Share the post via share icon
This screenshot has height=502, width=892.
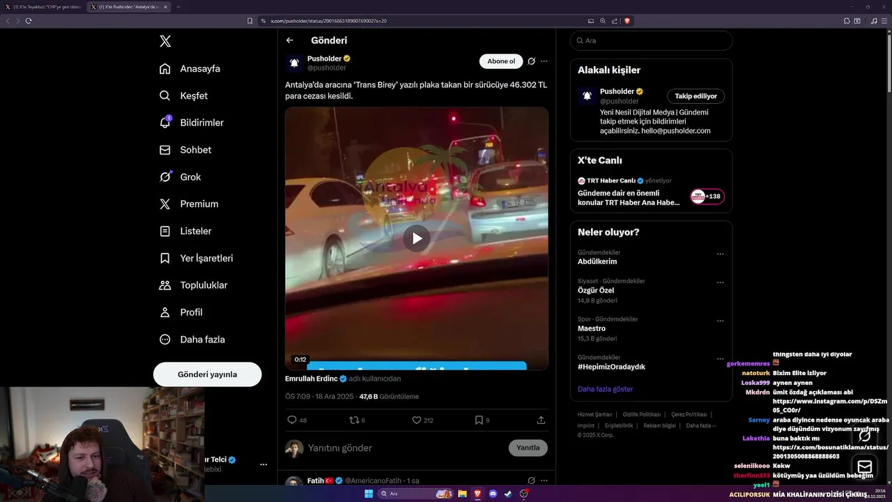[x=541, y=420]
